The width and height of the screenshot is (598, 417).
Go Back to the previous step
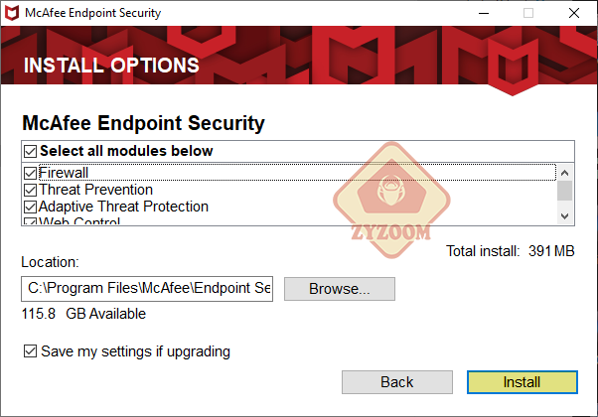[397, 382]
